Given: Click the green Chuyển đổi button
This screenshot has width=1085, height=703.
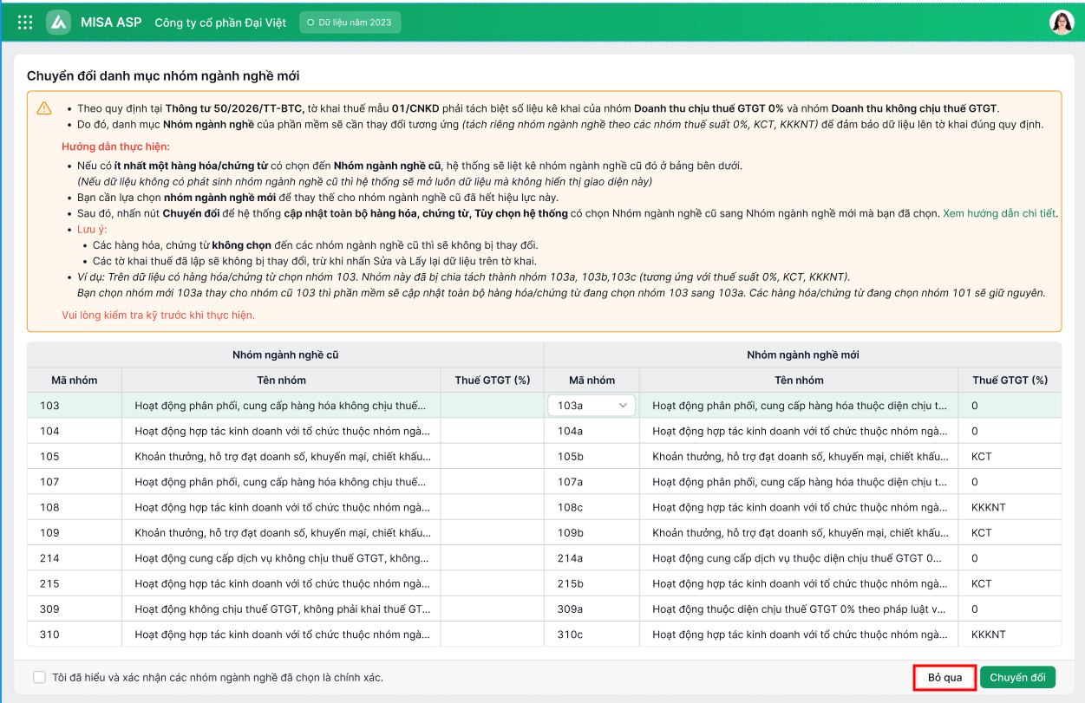Looking at the screenshot, I should (x=1017, y=677).
